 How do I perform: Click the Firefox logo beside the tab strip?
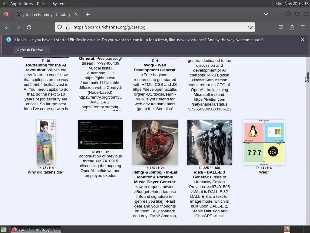pos(6,14)
